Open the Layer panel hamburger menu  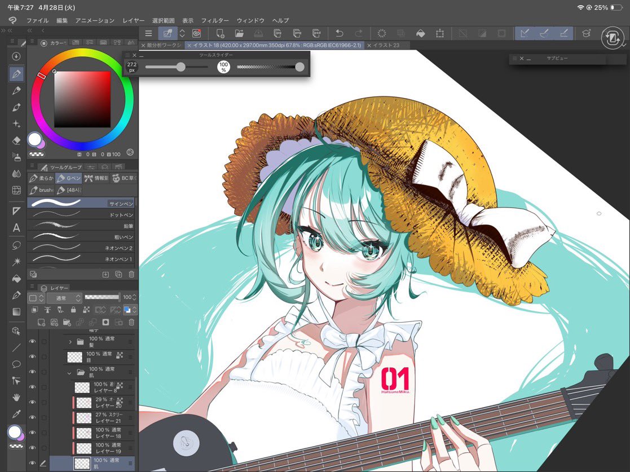pos(33,286)
